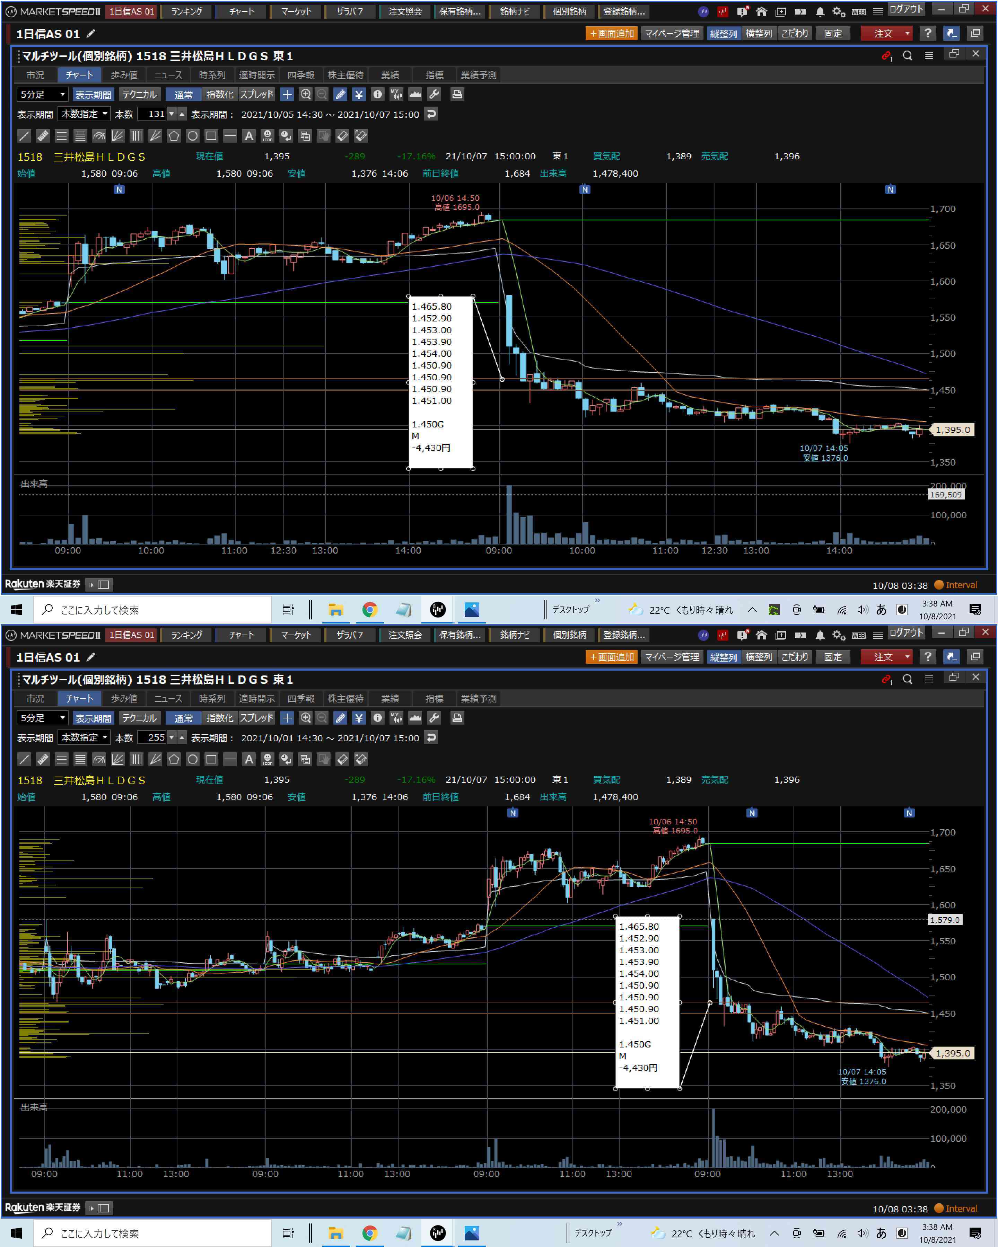The height and width of the screenshot is (1247, 998).
Task: Open the 5分足 timeframe dropdown in upper chart
Action: tap(43, 94)
